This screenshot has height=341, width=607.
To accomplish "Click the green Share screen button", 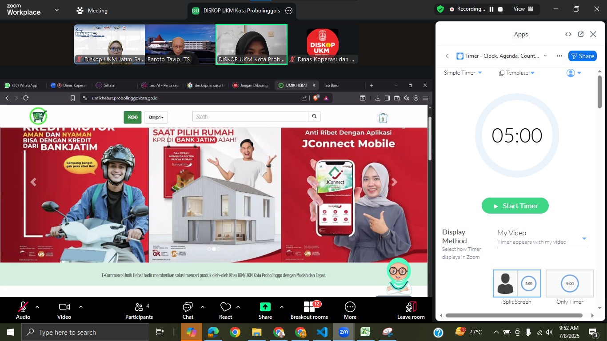I will (265, 310).
